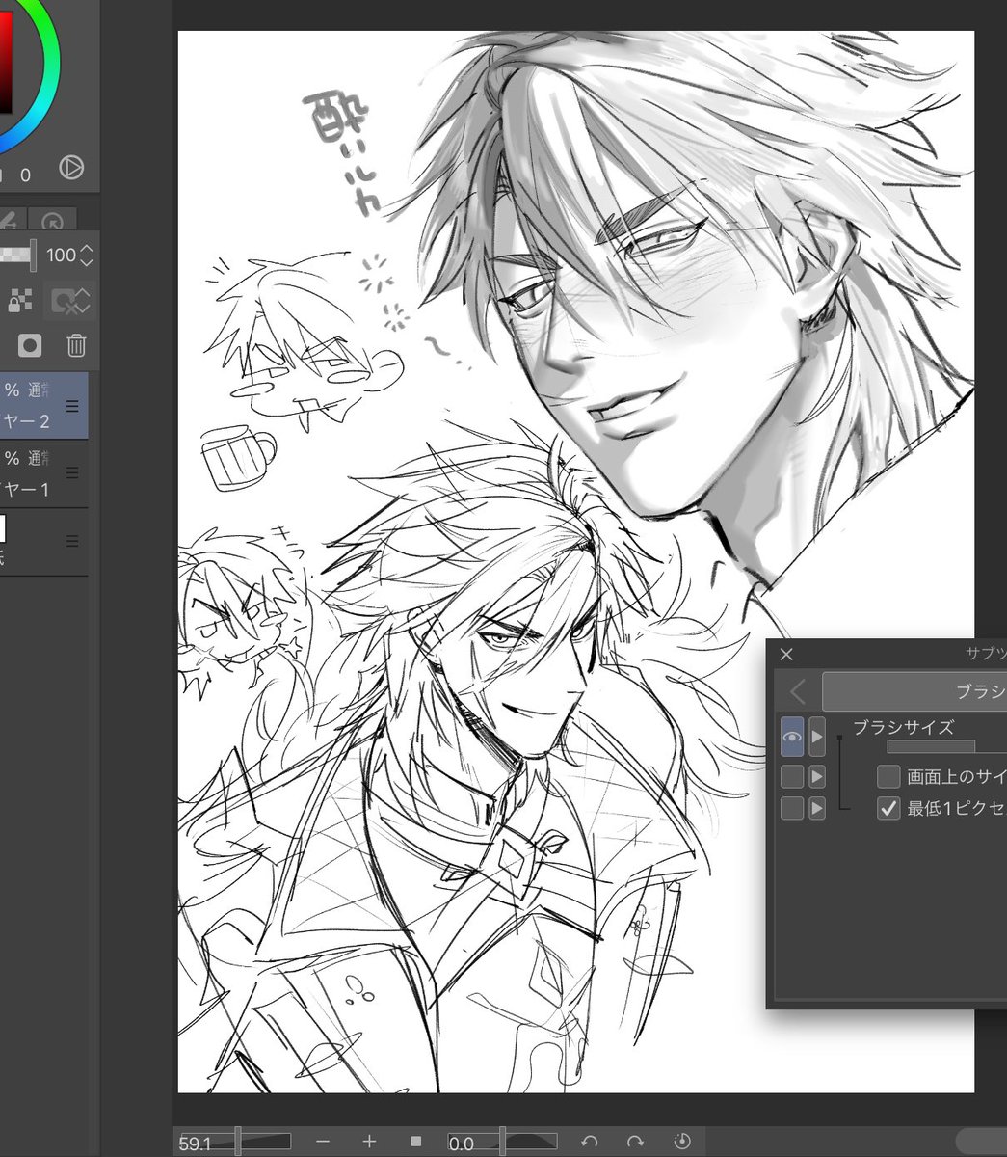Screen dimensions: 1007x1157
Task: Toggle lock transparent pixels icon
Action: (x=20, y=301)
